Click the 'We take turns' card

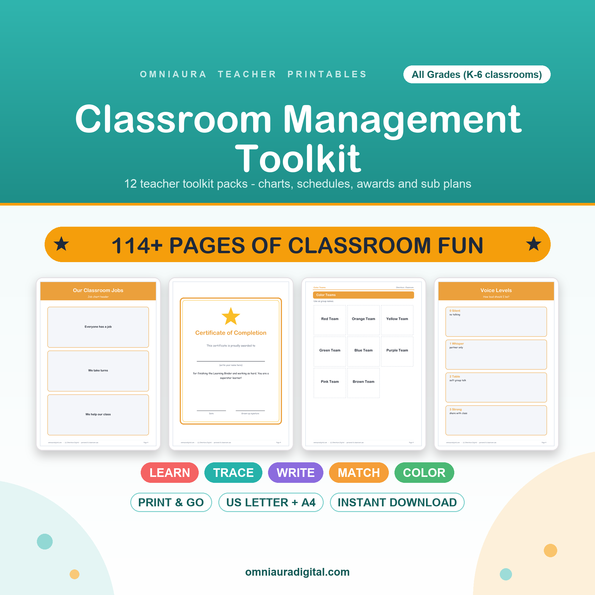(98, 371)
